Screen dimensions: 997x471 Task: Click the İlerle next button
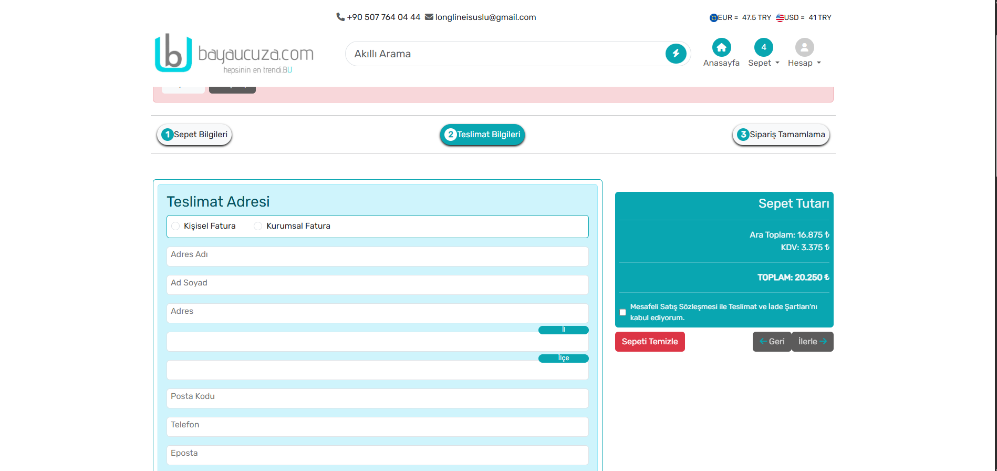tap(813, 342)
